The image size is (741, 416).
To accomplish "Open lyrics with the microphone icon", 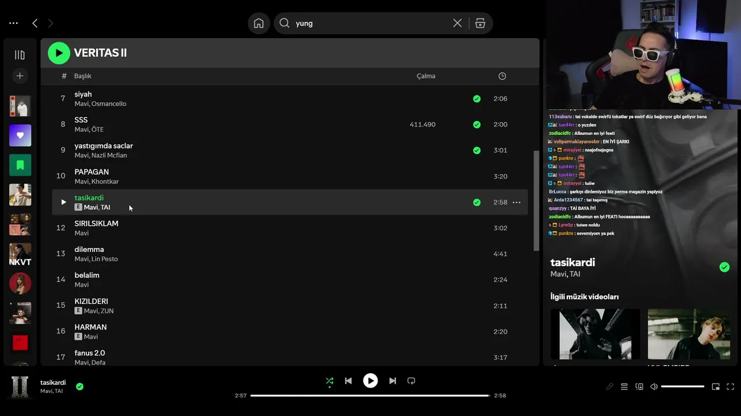I will [x=610, y=387].
